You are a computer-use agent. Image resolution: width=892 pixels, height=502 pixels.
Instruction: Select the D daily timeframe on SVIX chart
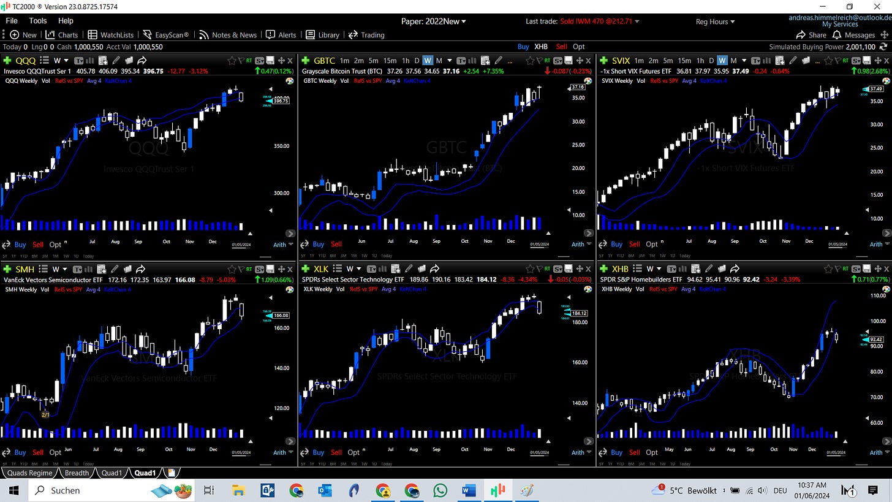(x=711, y=61)
